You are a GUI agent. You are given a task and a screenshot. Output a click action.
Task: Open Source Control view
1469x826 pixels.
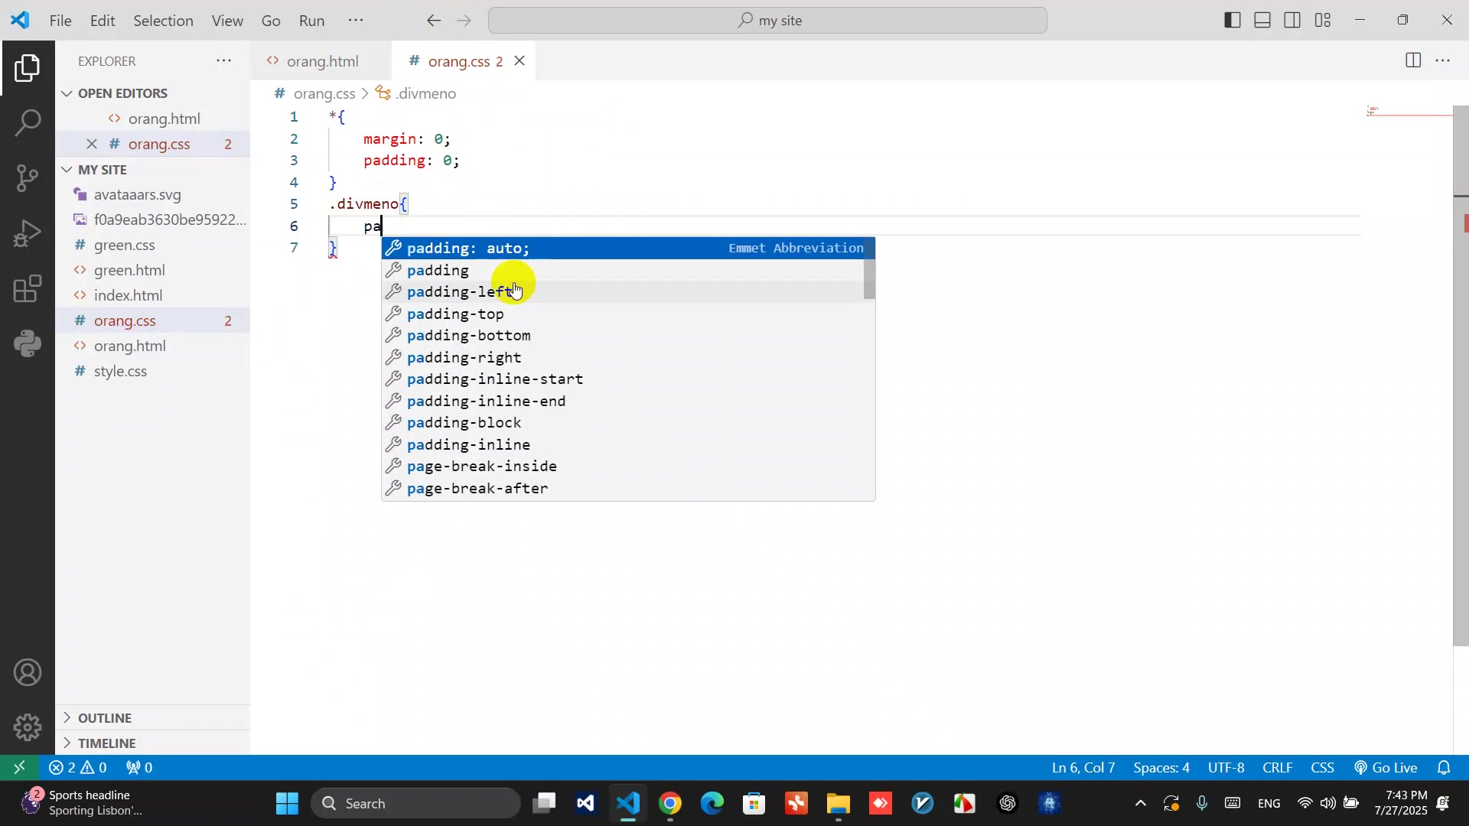28,178
